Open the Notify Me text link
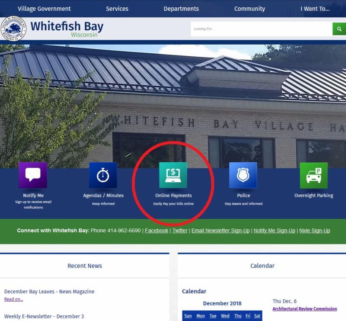The height and width of the screenshot is (321, 346). (33, 196)
